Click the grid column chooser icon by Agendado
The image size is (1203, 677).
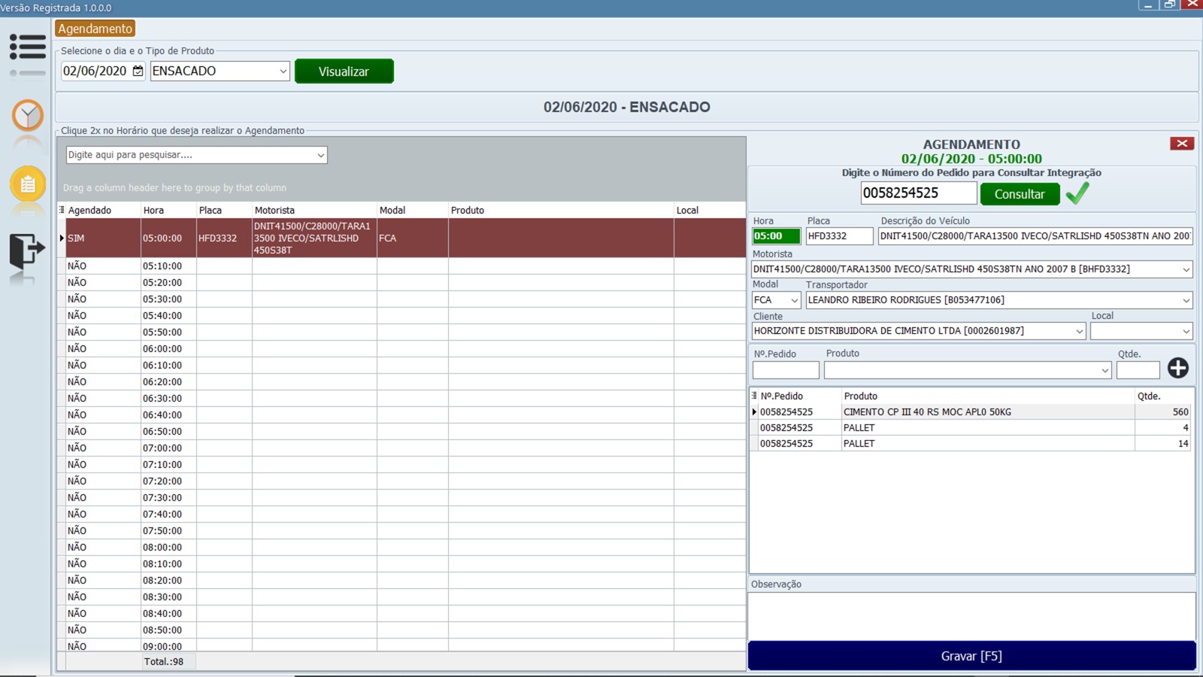click(x=62, y=210)
